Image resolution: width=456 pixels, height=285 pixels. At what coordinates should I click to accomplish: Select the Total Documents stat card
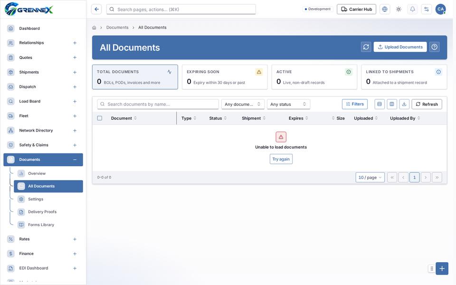pyautogui.click(x=135, y=77)
